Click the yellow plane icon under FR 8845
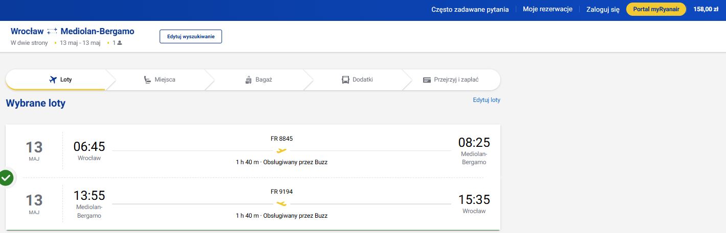 point(281,150)
